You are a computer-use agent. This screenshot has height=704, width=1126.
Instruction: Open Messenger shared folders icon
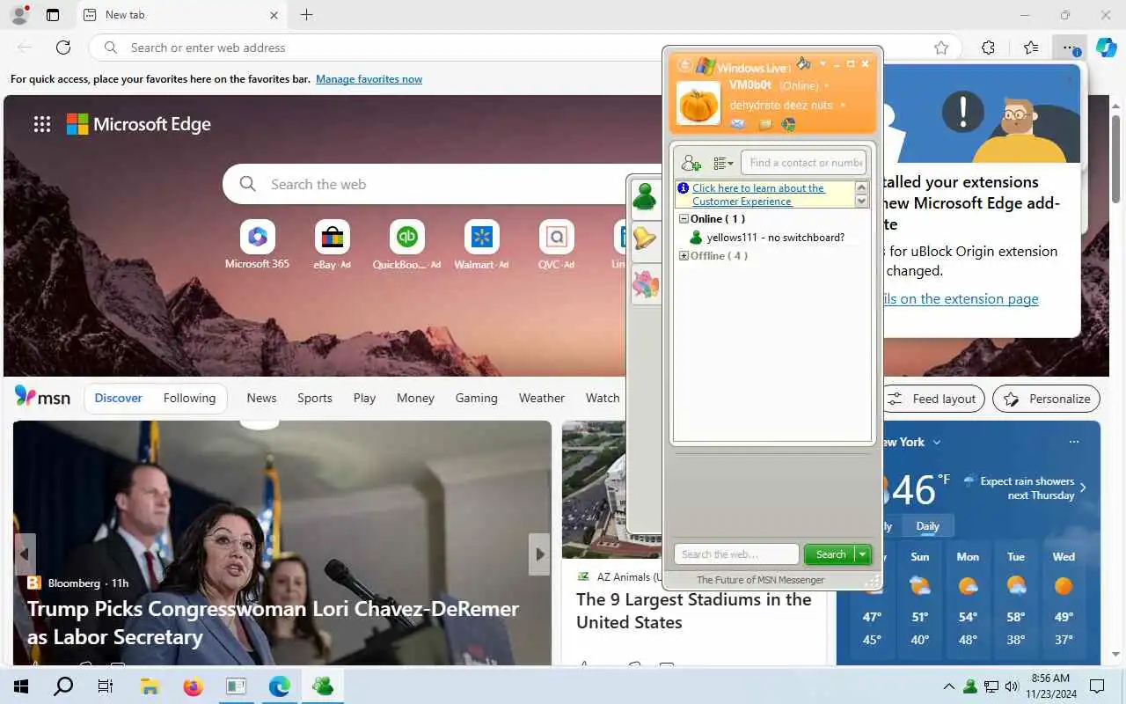(765, 124)
